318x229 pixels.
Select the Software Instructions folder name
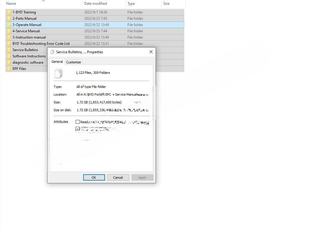29,56
